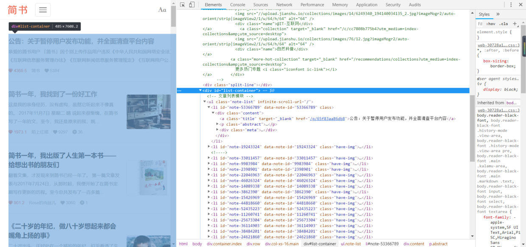Click the scrollbar up arrow in Elements panel
The height and width of the screenshot is (247, 526).
[x=472, y=13]
